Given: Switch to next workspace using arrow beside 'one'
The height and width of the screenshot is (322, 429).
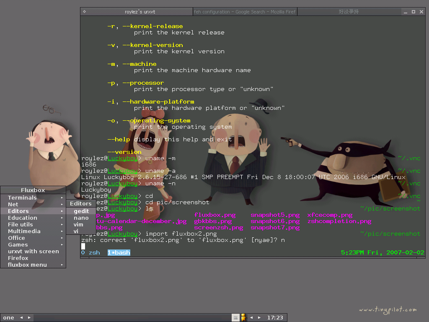Looking at the screenshot, I should [x=29, y=318].
